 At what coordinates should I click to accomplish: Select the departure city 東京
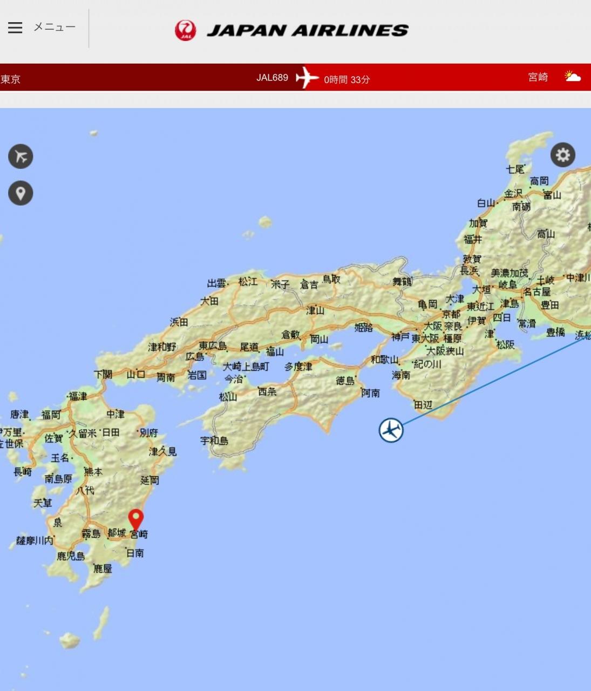pos(10,79)
